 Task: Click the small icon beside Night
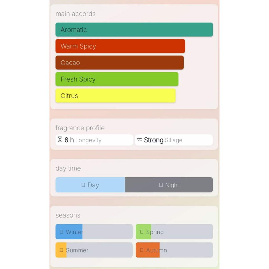[161, 185]
